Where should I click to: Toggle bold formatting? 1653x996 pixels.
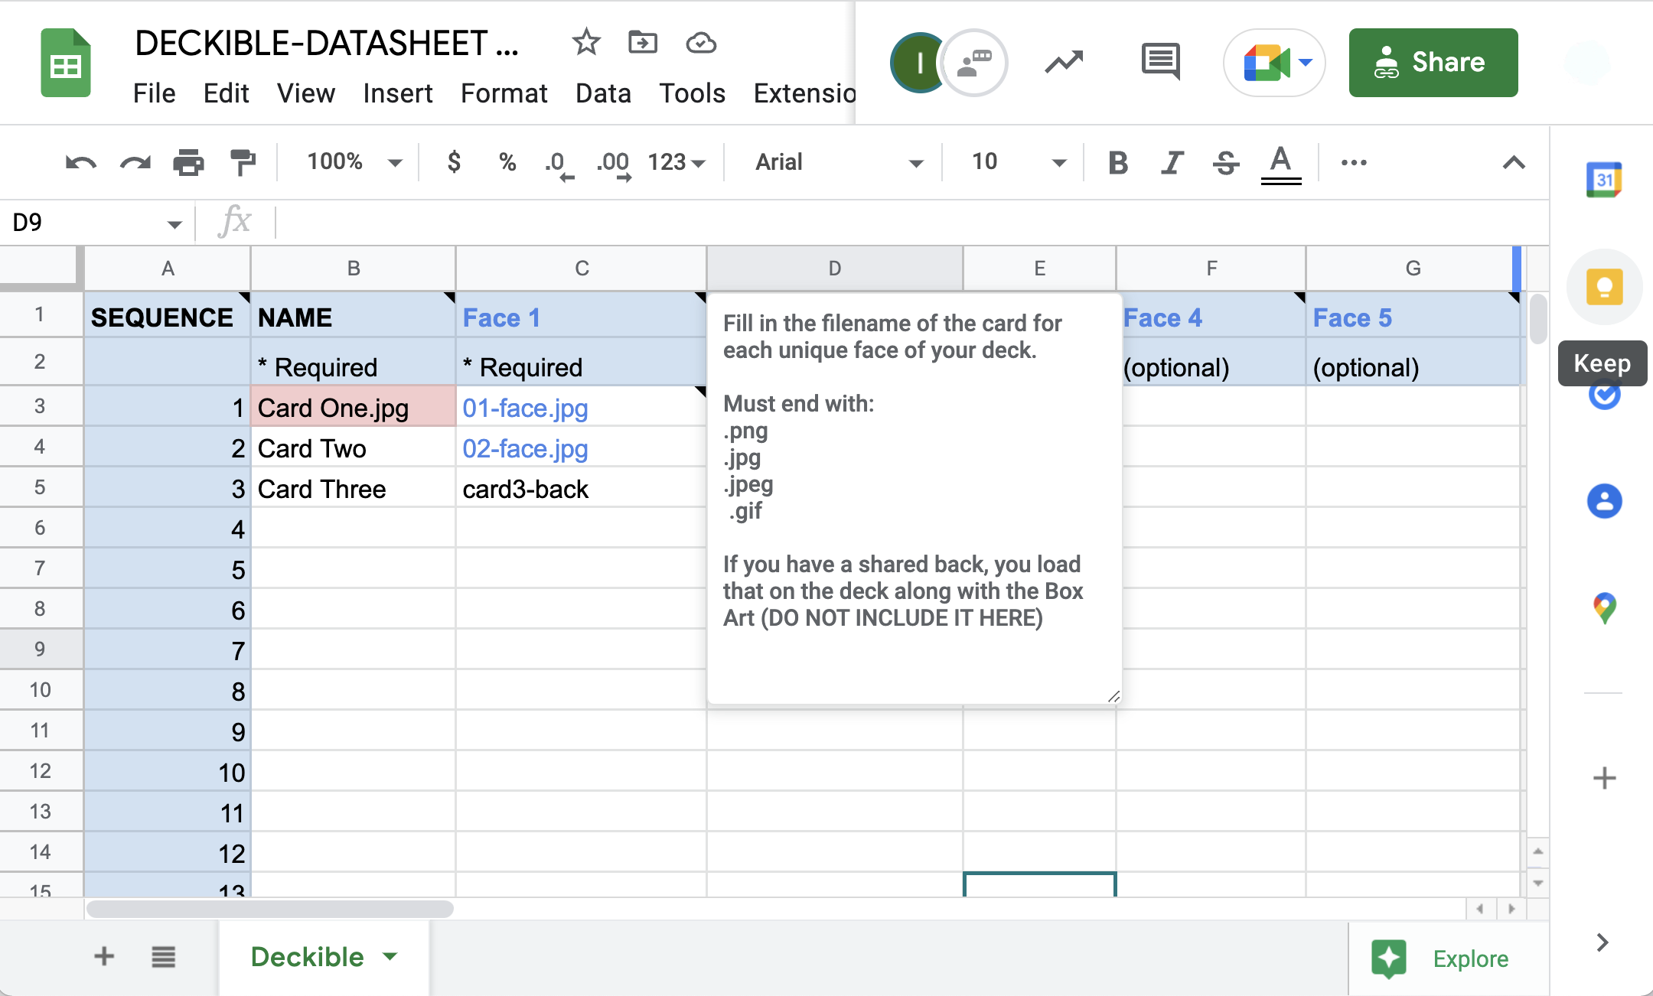(1118, 162)
